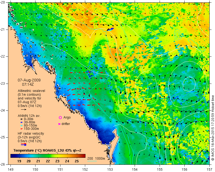Click the colorbar tick label '19'
Screen dimensions: 215x172
(x=19, y=161)
